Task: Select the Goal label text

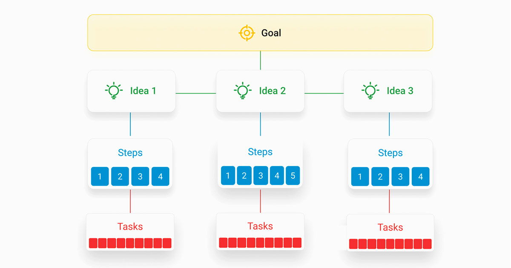Action: point(271,33)
